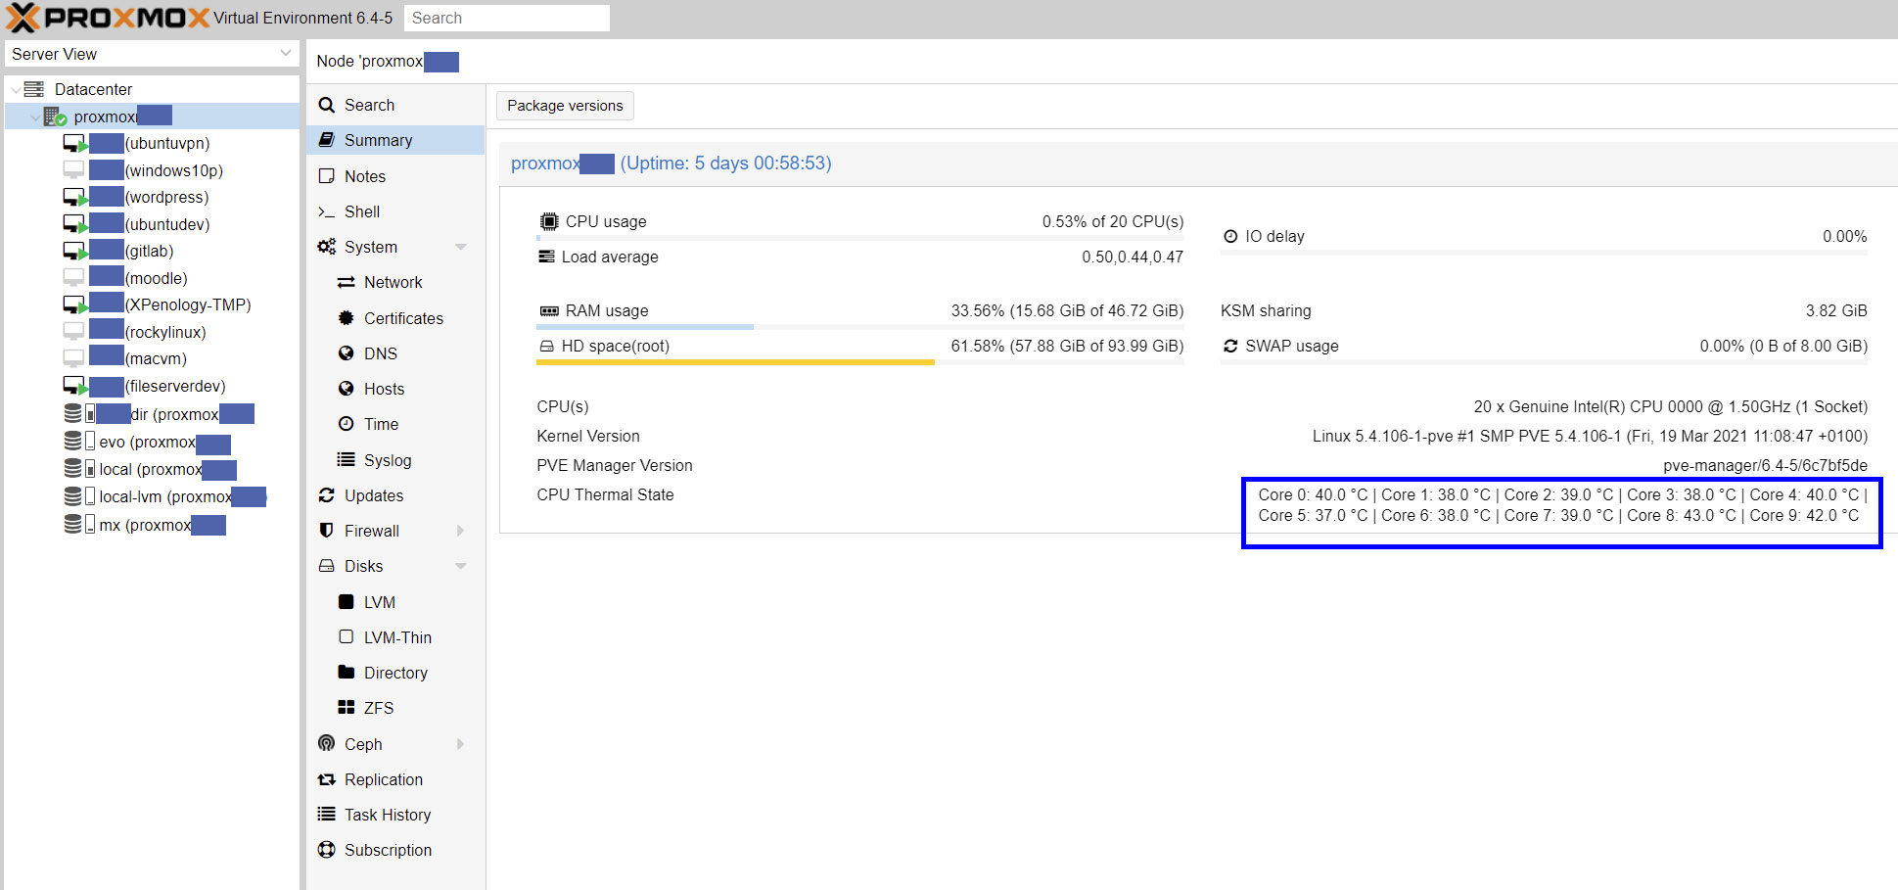
Task: Click the Directory folder icon
Action: pos(346,672)
